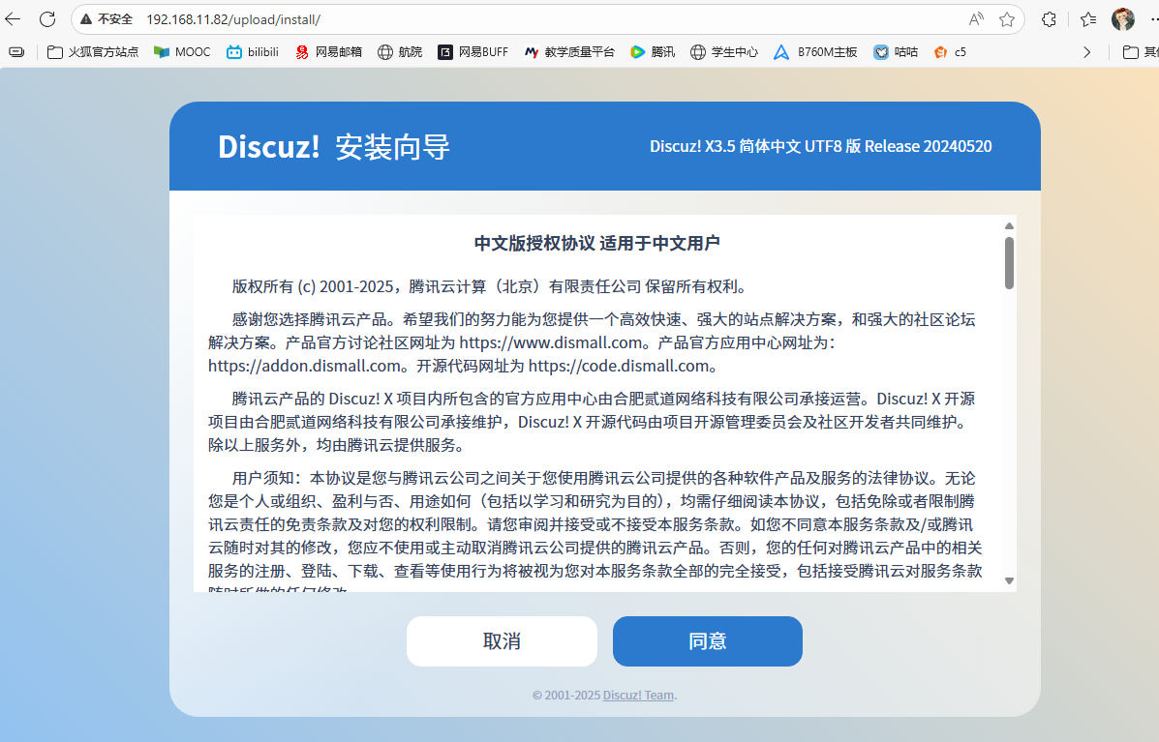Open the 网易邮箱 bookmark

point(328,51)
